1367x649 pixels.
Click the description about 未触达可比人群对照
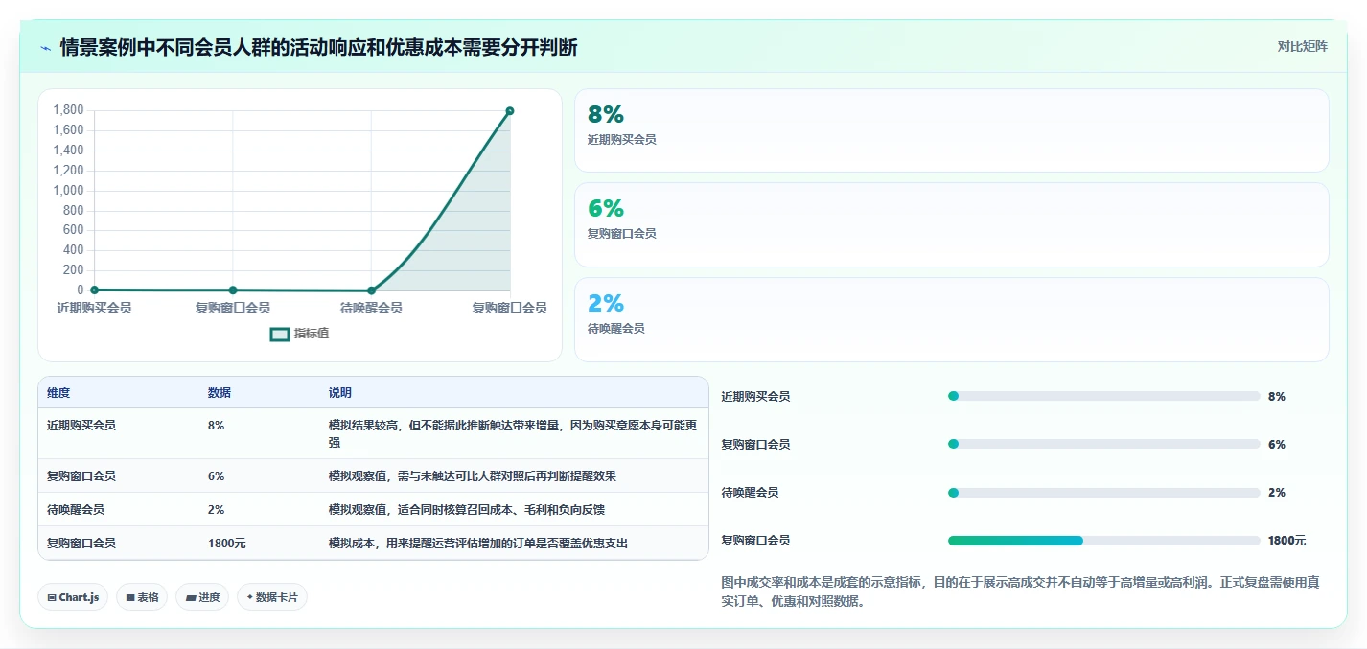472,475
